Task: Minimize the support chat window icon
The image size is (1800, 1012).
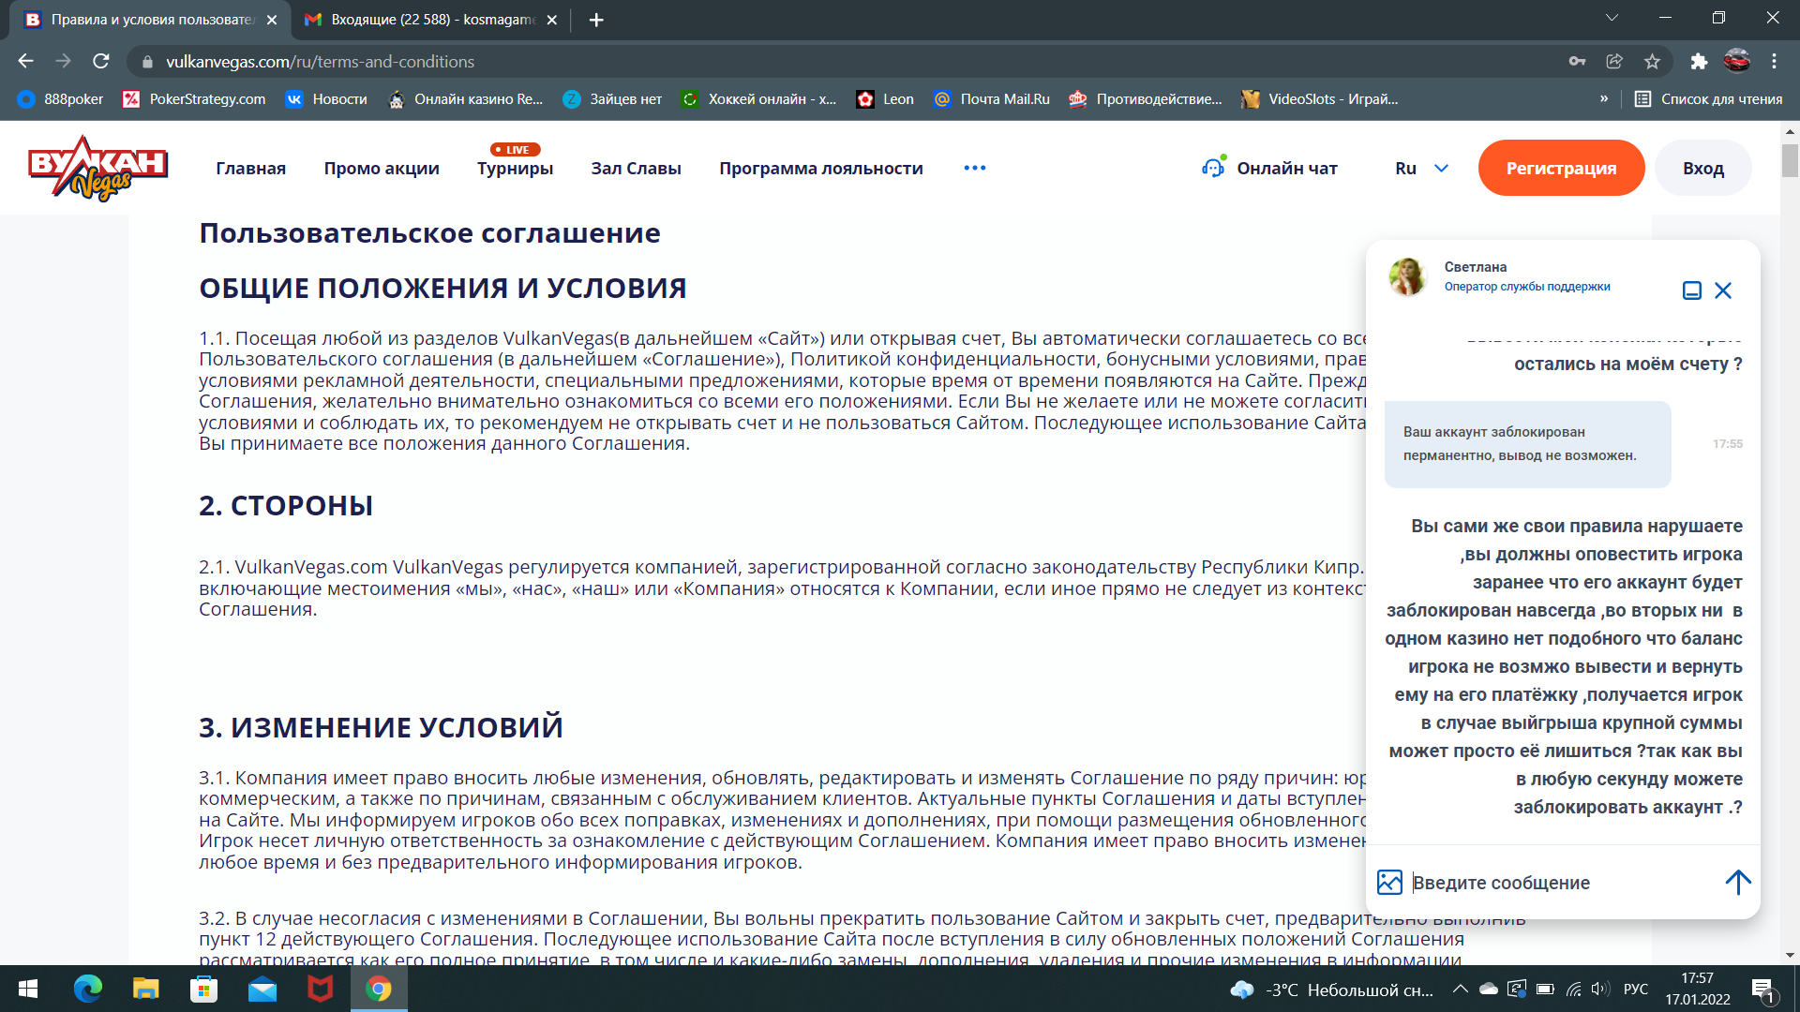Action: (1691, 290)
